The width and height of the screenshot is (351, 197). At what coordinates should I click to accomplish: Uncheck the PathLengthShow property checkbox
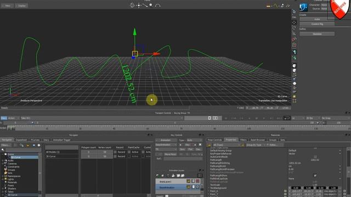315,176
